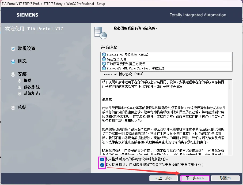
Task: Click 总结 step label
Action: 22,107
